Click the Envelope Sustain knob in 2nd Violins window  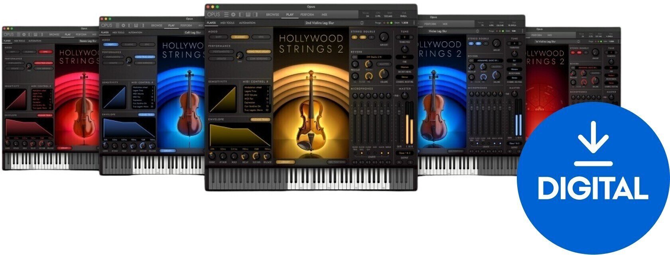click(256, 156)
